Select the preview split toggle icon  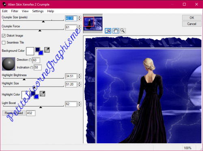tap(108, 31)
